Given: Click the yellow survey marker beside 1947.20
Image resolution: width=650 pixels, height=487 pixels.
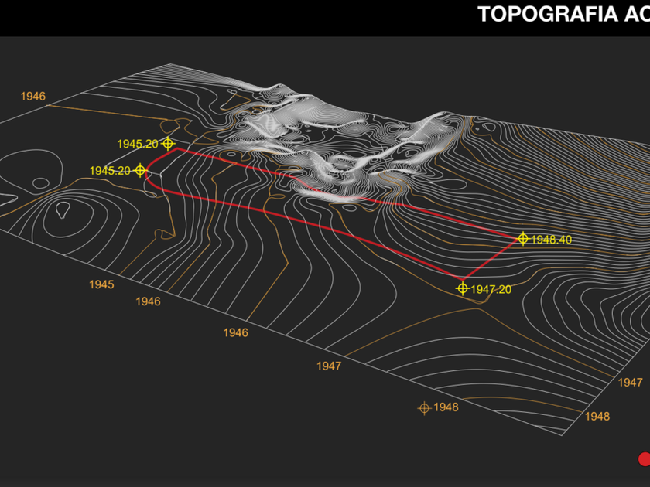Looking at the screenshot, I should coord(463,288).
